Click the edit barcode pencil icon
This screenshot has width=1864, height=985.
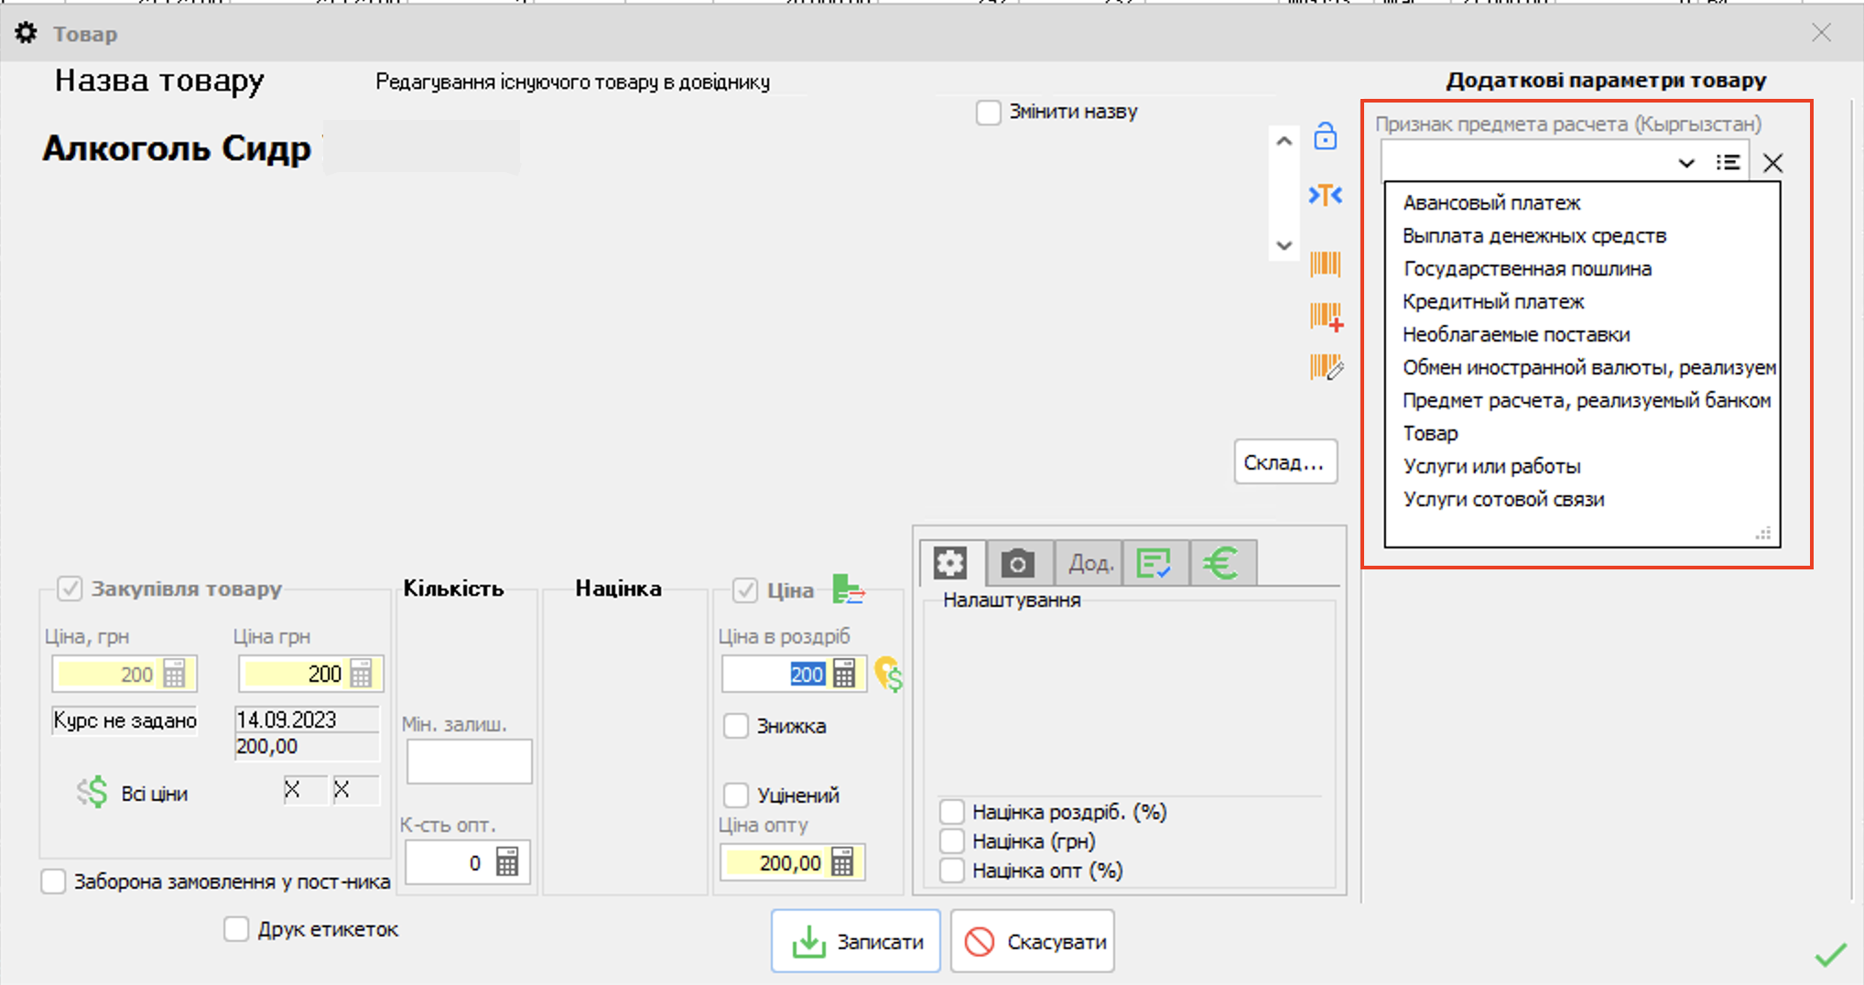(x=1326, y=367)
